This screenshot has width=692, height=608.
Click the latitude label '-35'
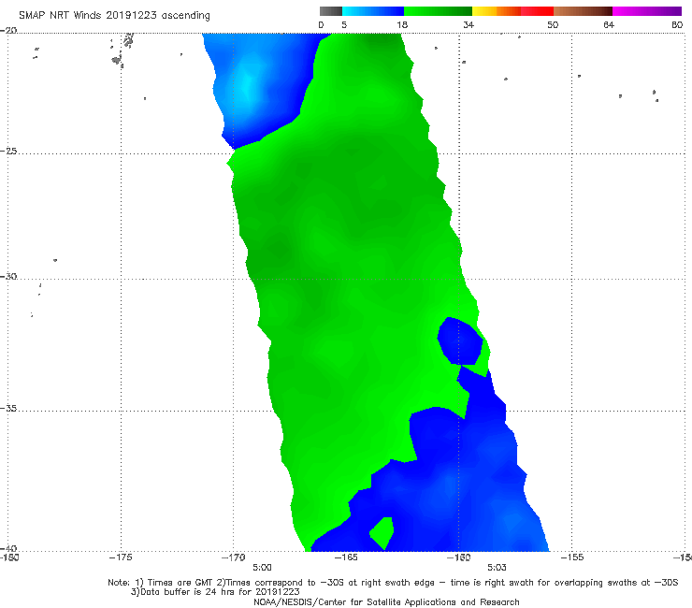click(8, 409)
